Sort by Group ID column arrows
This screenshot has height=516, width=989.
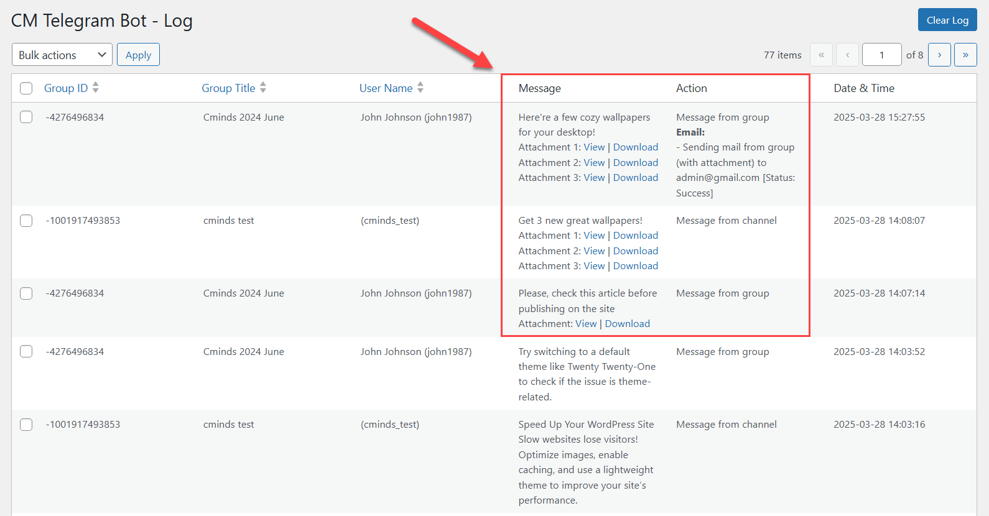point(95,88)
